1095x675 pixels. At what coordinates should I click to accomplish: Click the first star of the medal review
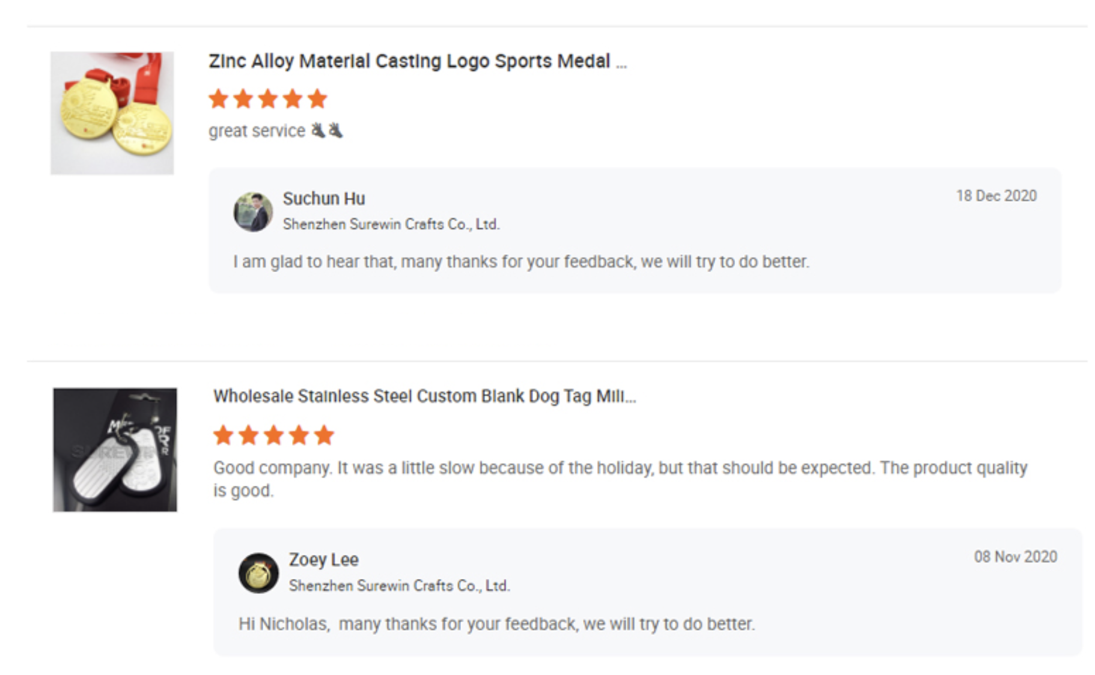219,98
